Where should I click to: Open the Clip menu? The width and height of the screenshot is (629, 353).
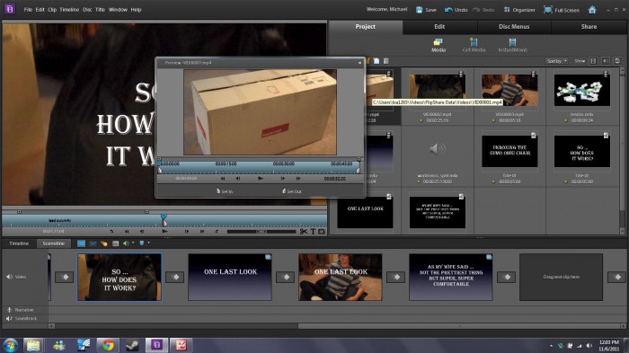pos(52,10)
